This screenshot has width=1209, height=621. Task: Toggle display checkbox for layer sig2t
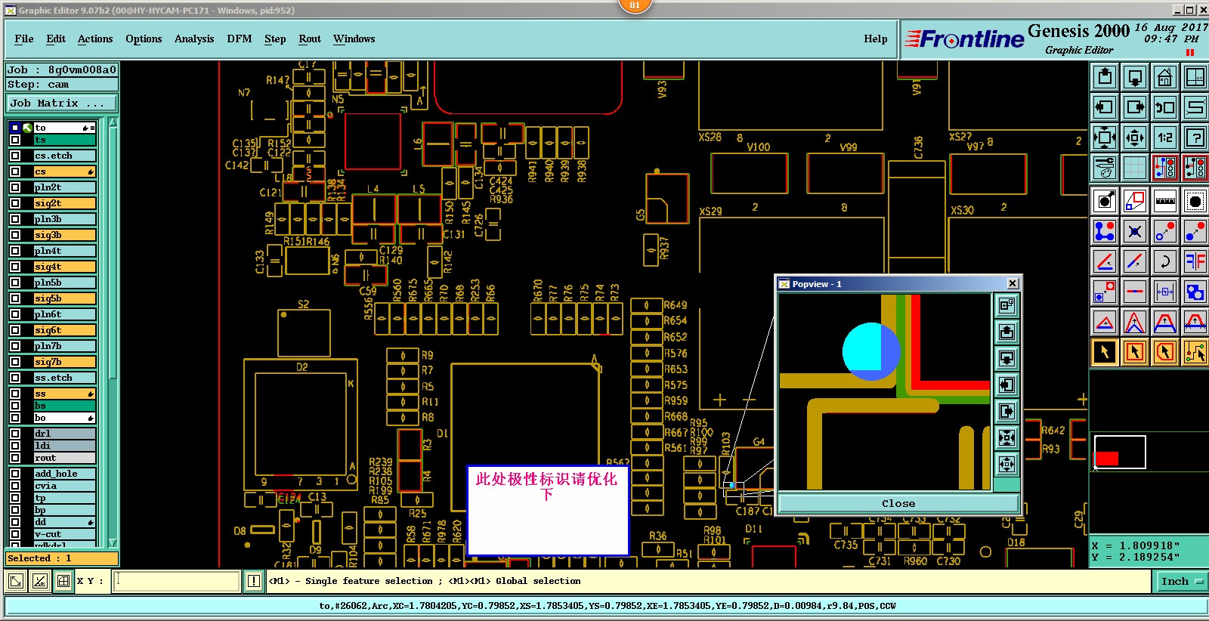(15, 203)
